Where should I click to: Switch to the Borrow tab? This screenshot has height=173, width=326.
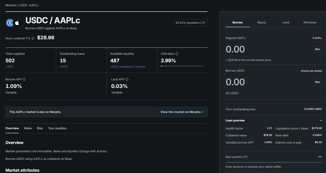click(238, 23)
